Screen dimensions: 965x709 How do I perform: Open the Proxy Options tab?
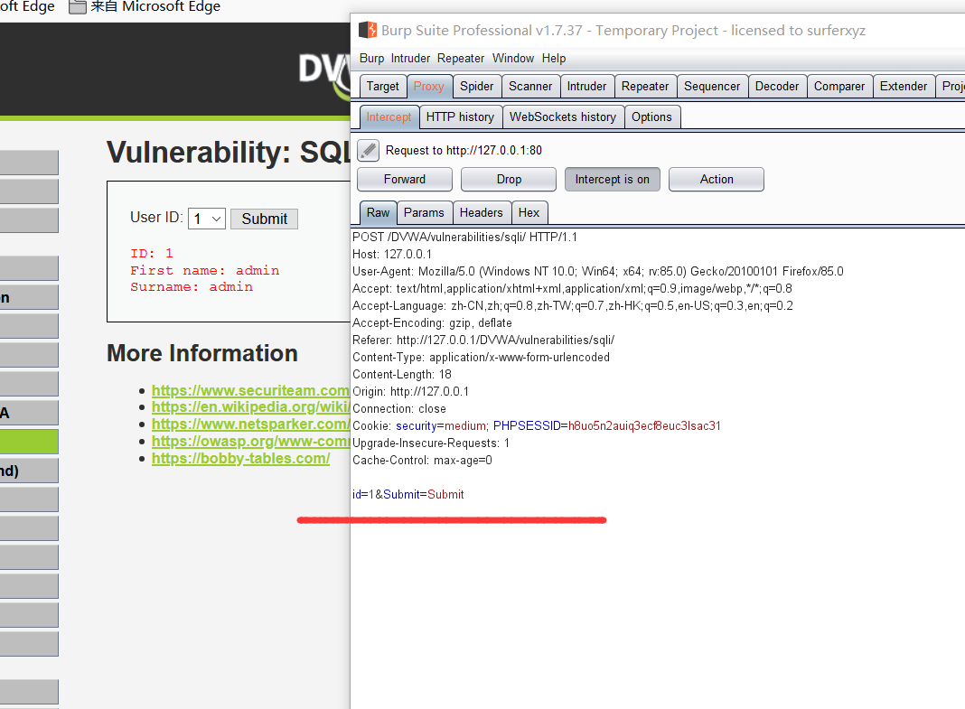[652, 117]
